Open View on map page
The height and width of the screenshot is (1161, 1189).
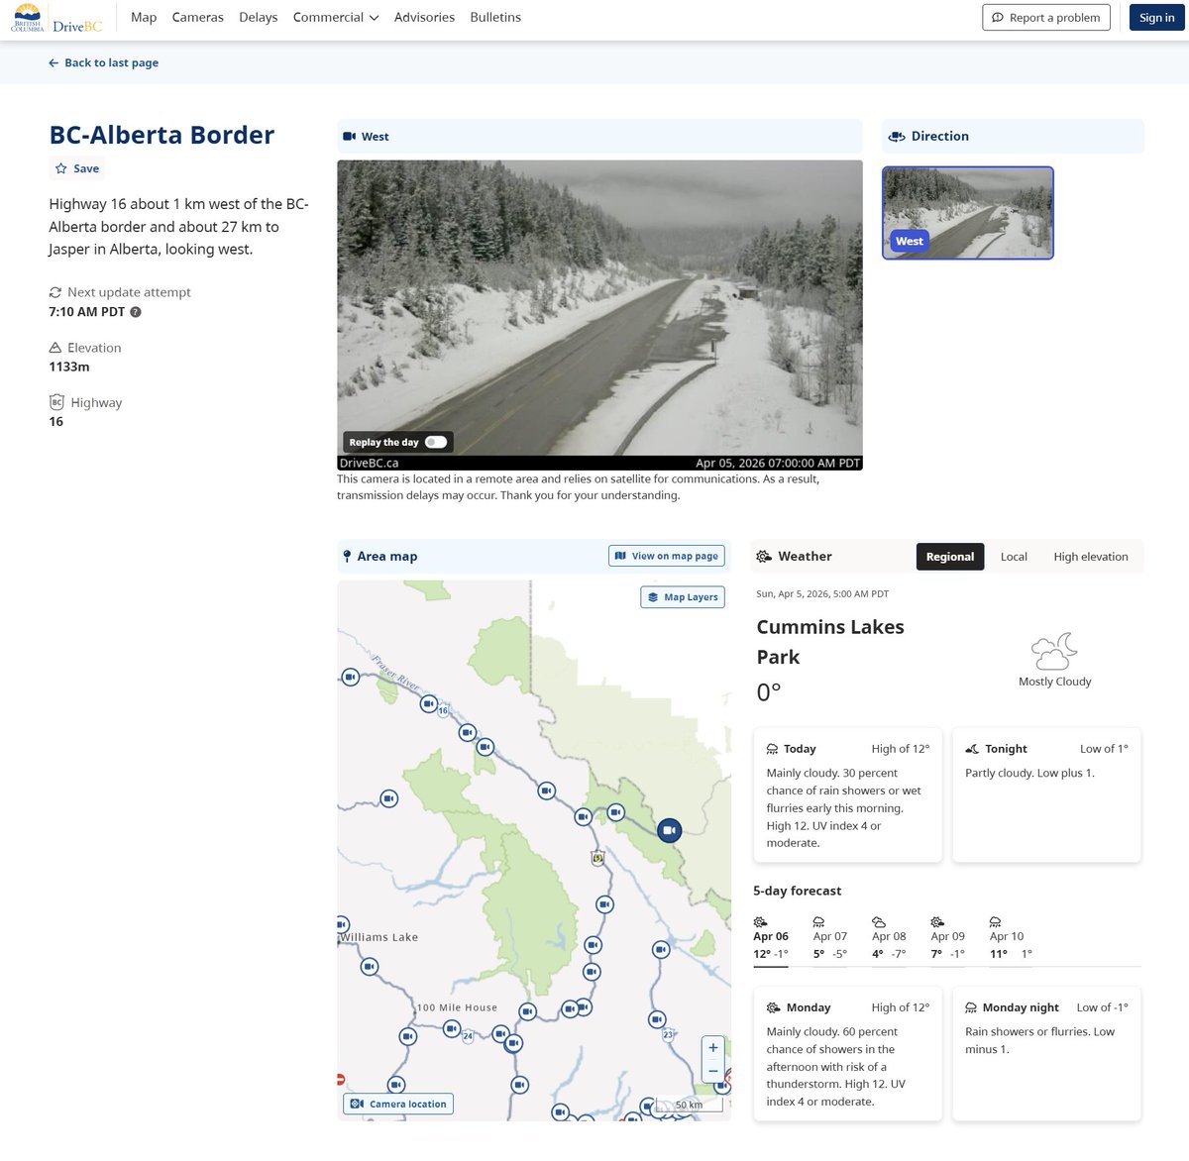click(x=667, y=556)
